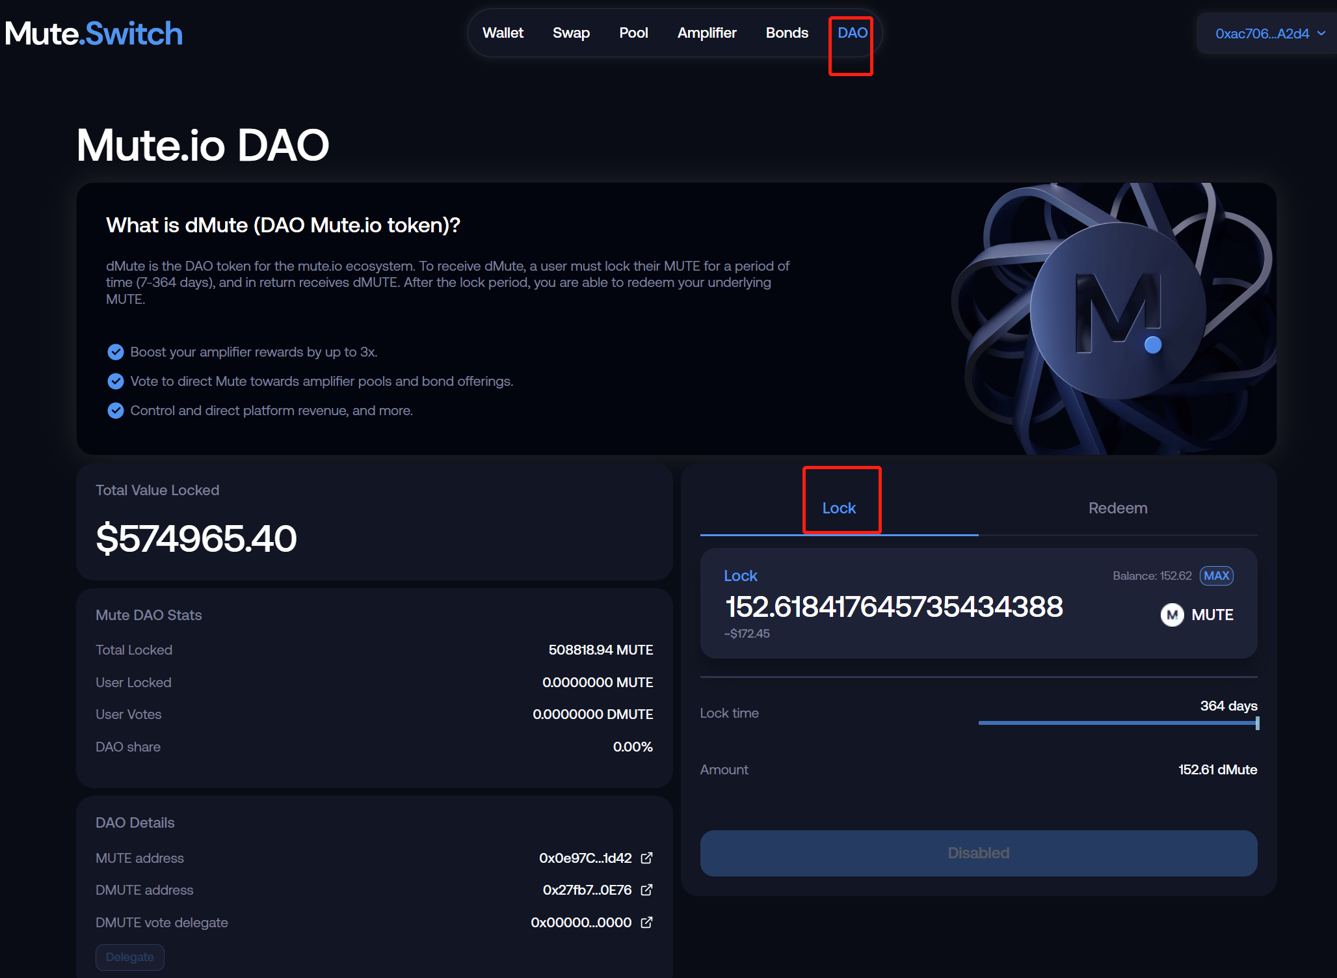Click the 364 days label
The image size is (1337, 978).
point(1228,705)
